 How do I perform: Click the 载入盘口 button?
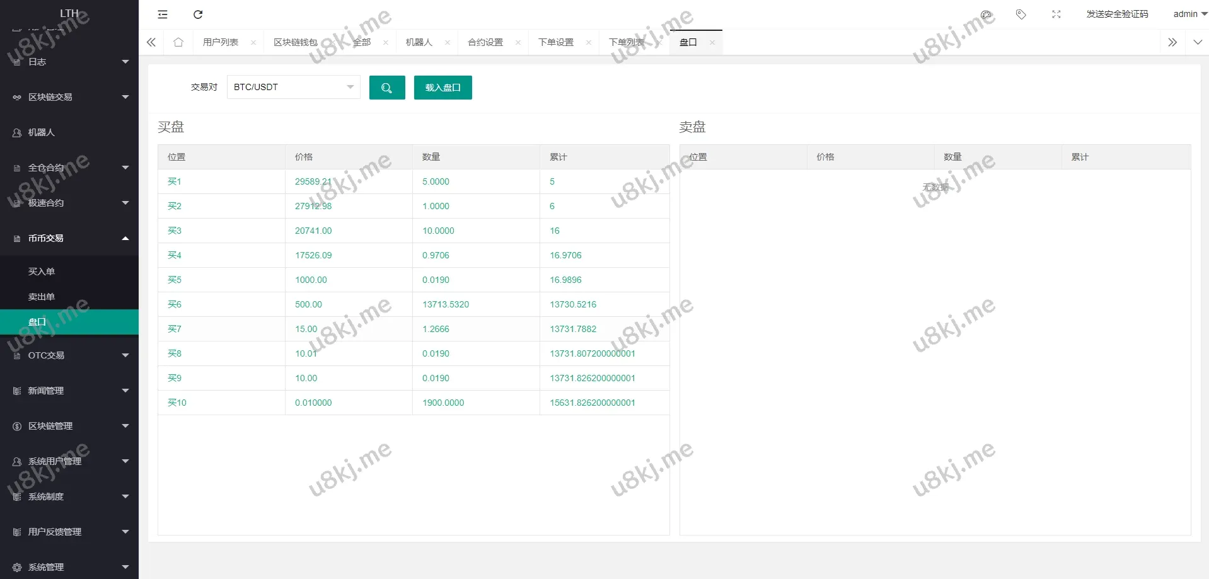pyautogui.click(x=443, y=88)
